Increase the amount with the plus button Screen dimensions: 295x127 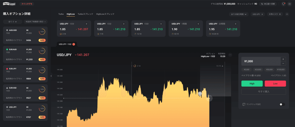(x=283, y=59)
